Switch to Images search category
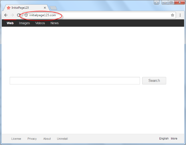This screenshot has height=145, width=186. click(24, 23)
